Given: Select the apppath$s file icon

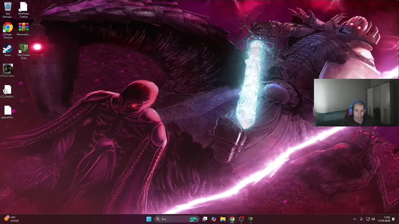Looking at the screenshot, I should click(x=8, y=112).
